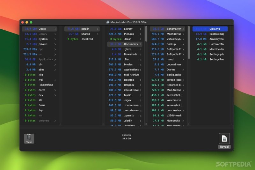Select the tmp symlink row
255x170 pixels.
[x=39, y=110]
